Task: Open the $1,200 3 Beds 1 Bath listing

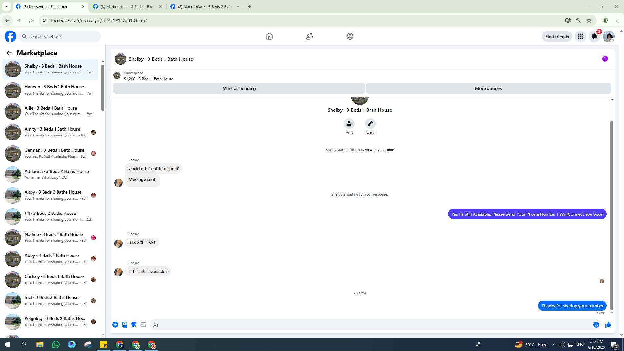Action: [x=149, y=79]
